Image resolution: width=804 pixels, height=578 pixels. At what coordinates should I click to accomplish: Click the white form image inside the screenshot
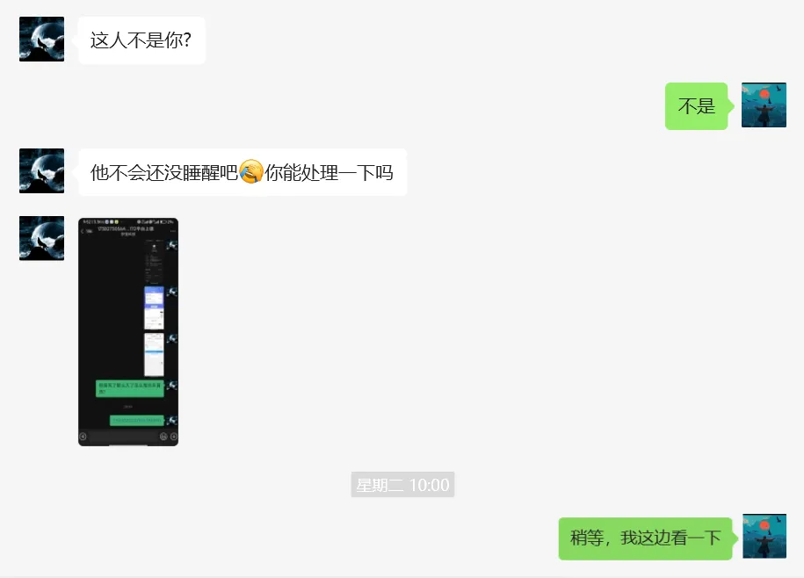click(x=155, y=355)
